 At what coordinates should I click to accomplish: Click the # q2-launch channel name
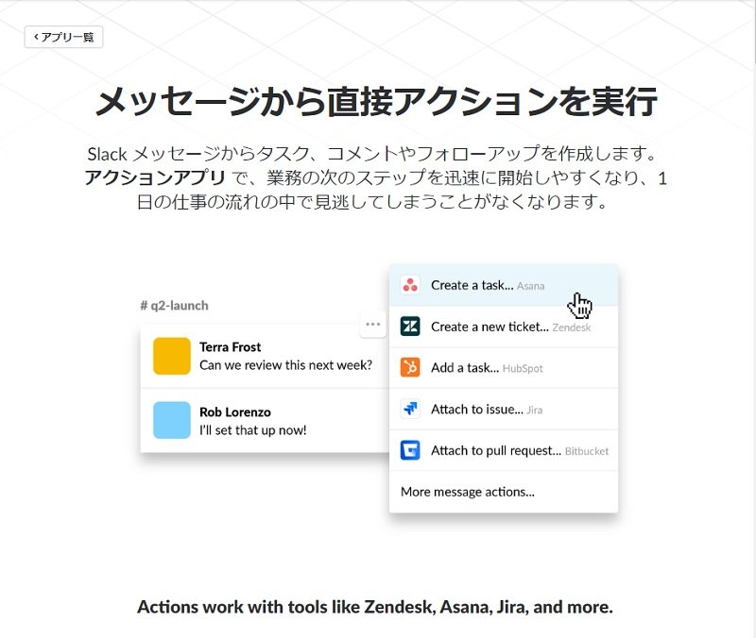pyautogui.click(x=174, y=306)
